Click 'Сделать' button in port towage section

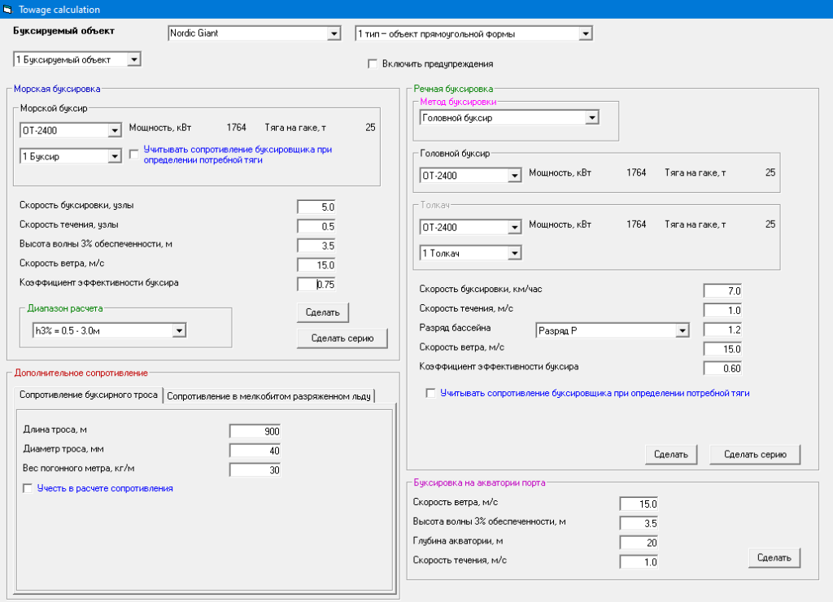click(x=774, y=558)
